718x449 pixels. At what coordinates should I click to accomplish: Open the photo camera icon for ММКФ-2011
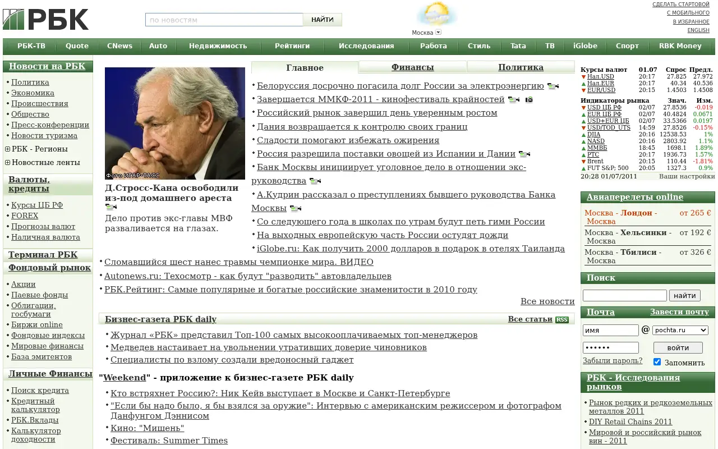529,100
